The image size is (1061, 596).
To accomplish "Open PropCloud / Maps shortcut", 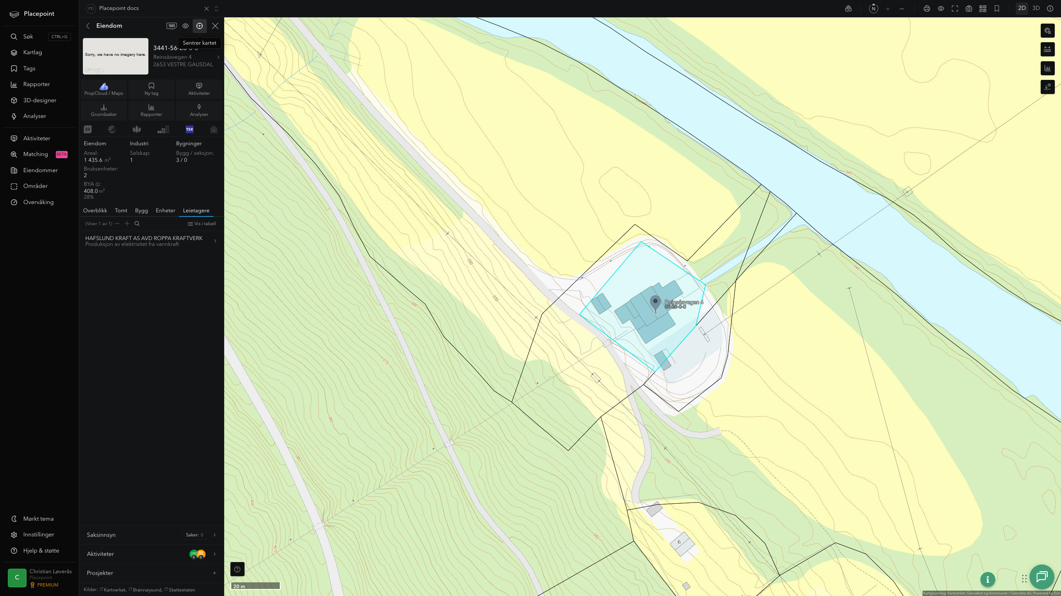I will [x=104, y=89].
